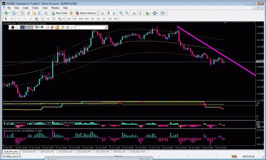This screenshot has width=266, height=160.
Task: Select the Horizontal Line drawing tool
Action: (x=25, y=19)
